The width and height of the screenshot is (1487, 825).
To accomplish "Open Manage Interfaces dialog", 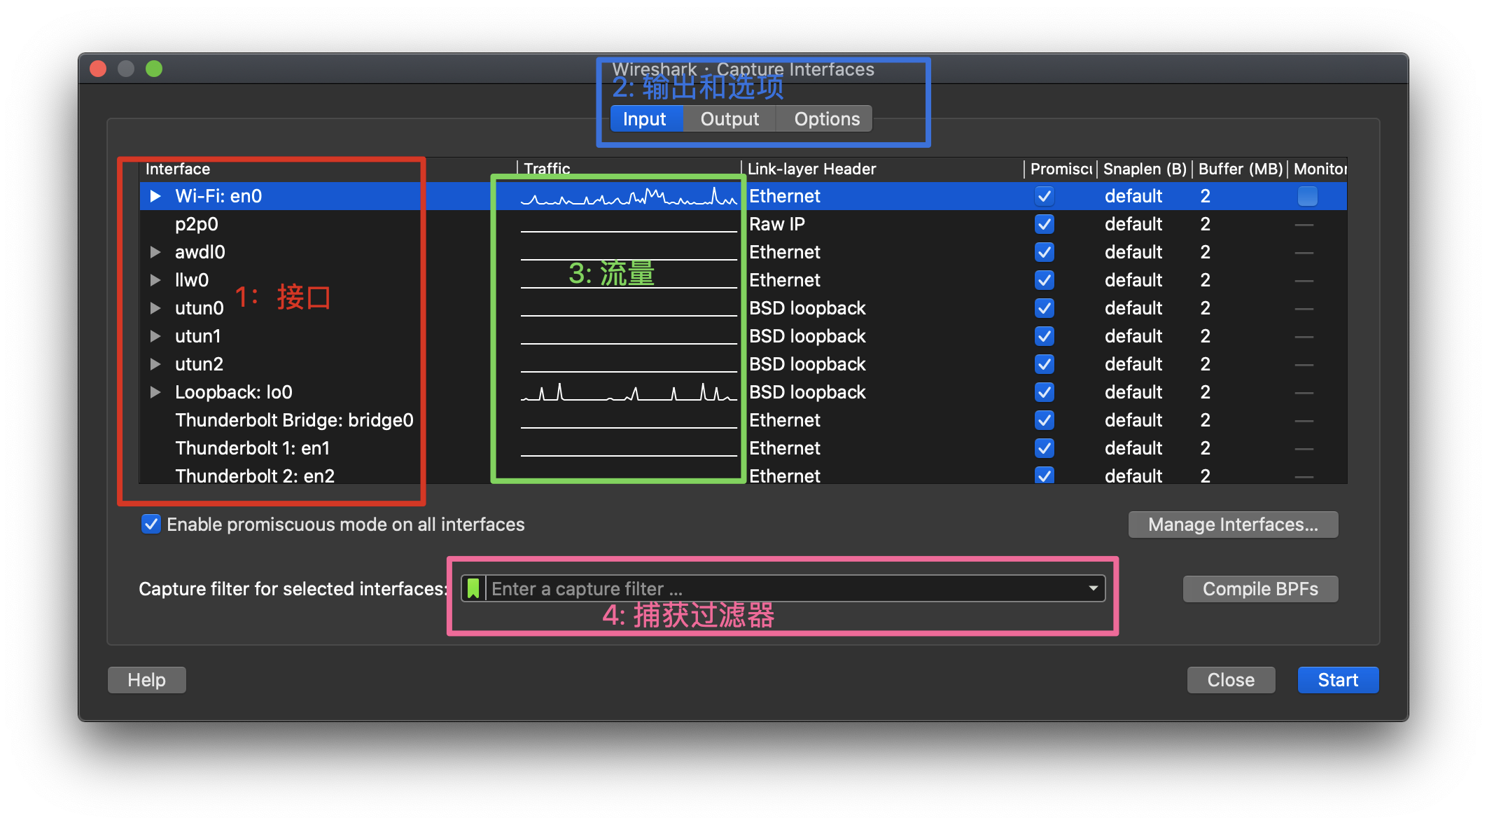I will pos(1233,525).
